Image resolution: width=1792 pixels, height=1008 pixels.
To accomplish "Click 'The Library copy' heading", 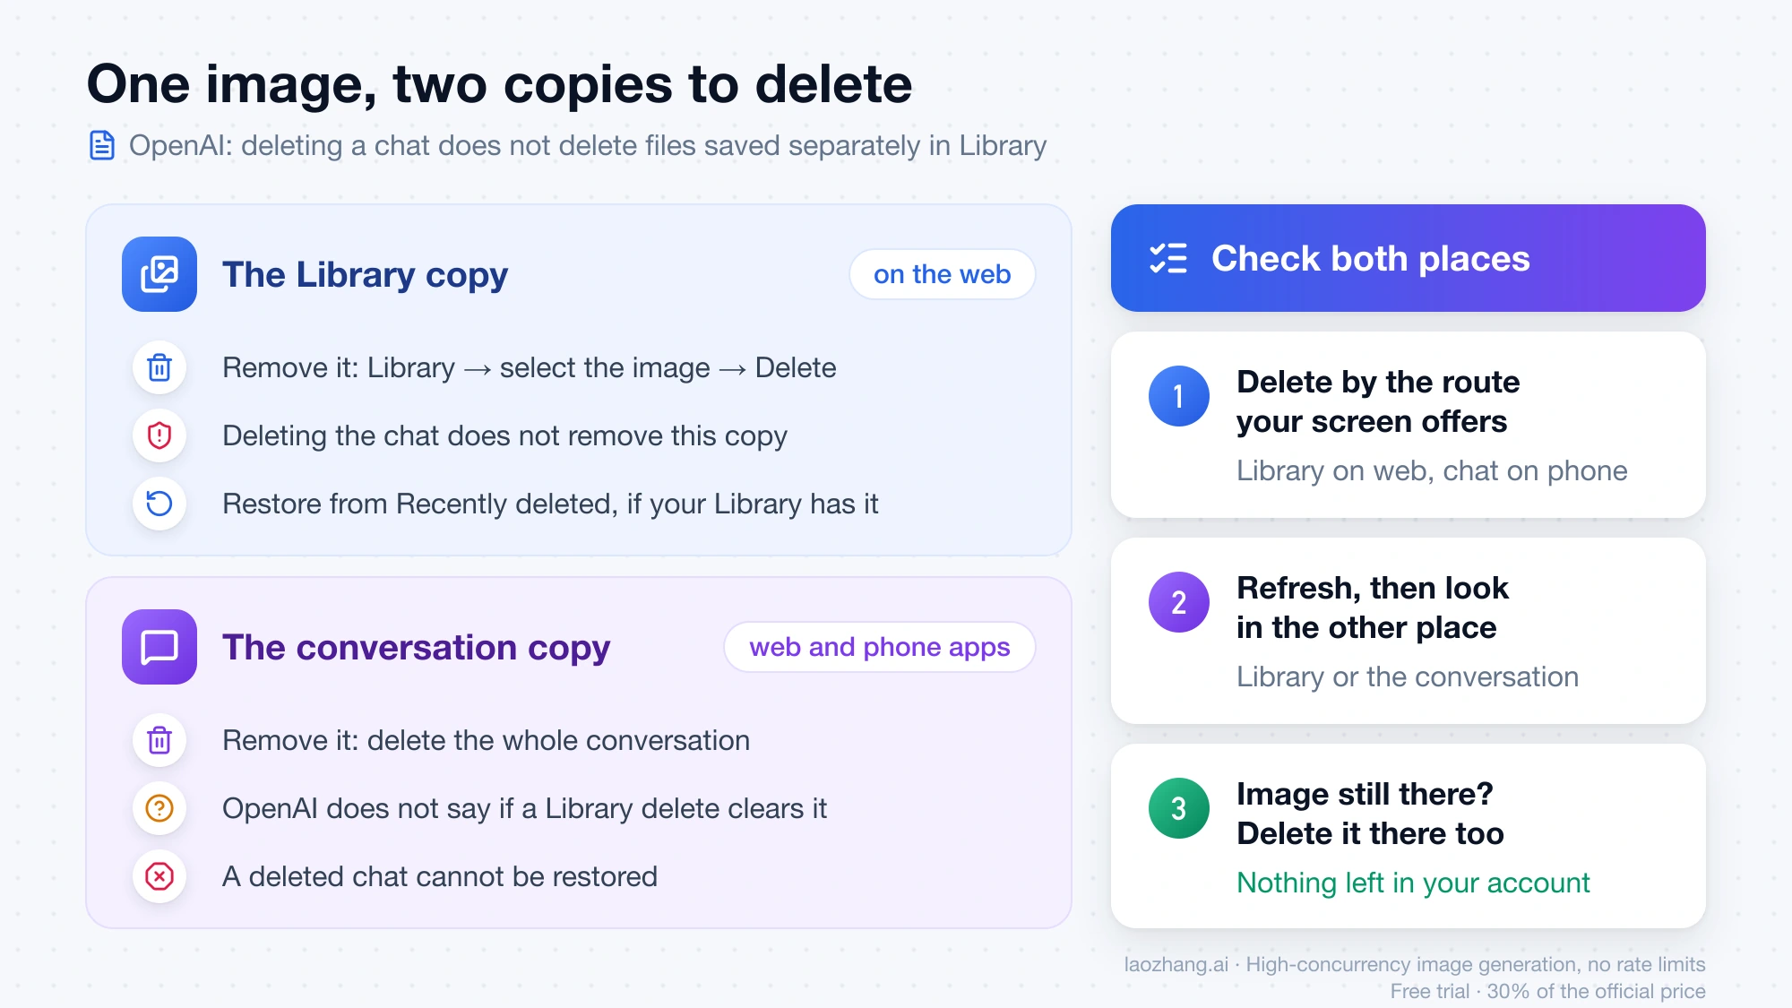I will point(365,274).
